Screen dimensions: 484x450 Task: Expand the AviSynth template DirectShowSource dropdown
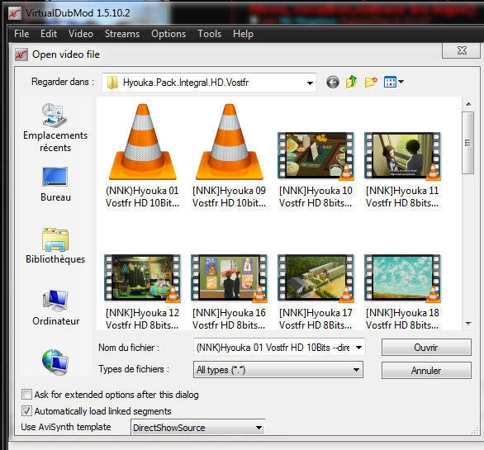point(197,428)
